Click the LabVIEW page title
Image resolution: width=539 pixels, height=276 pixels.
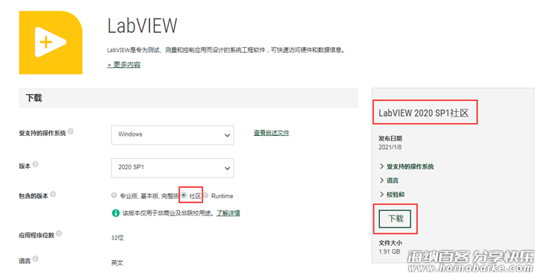coord(143,26)
